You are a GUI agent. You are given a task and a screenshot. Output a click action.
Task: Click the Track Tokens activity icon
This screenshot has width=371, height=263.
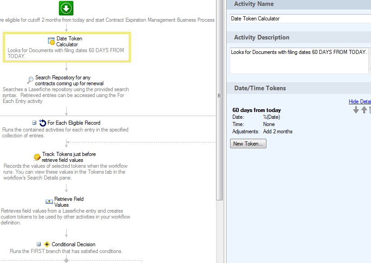[x=37, y=157]
